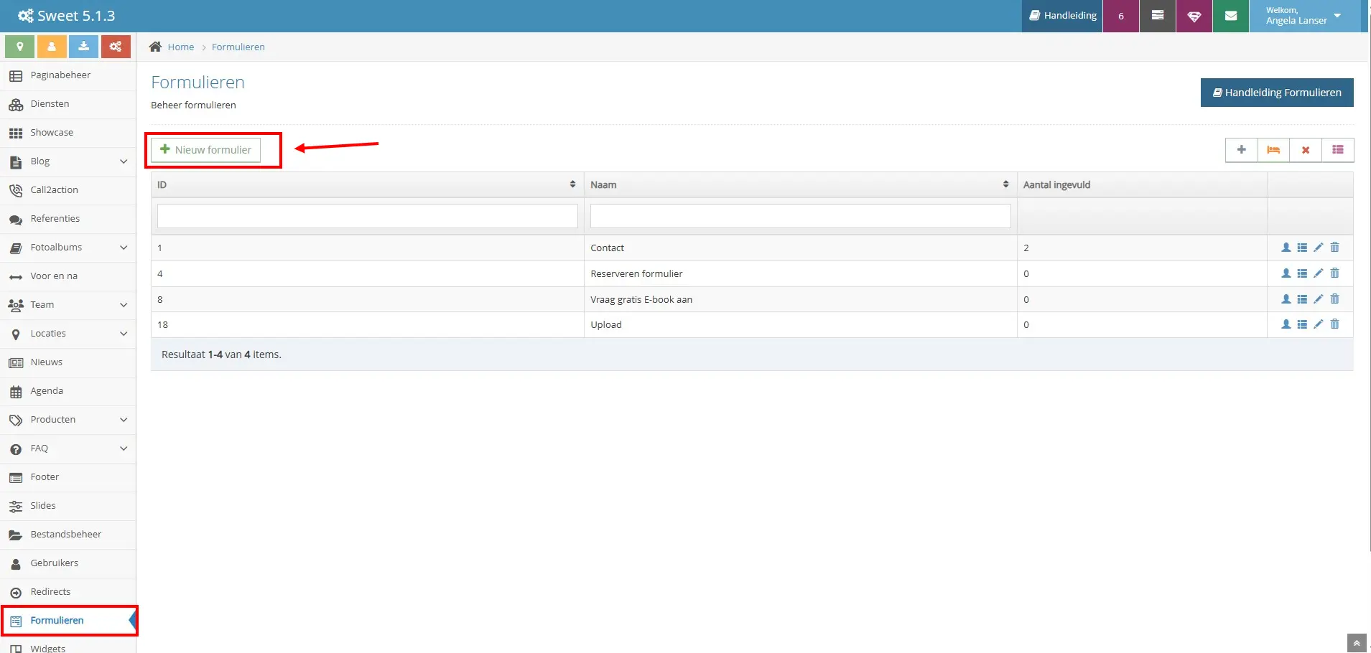Click the red gears settings shortcut icon
The width and height of the screenshot is (1371, 653).
point(116,47)
